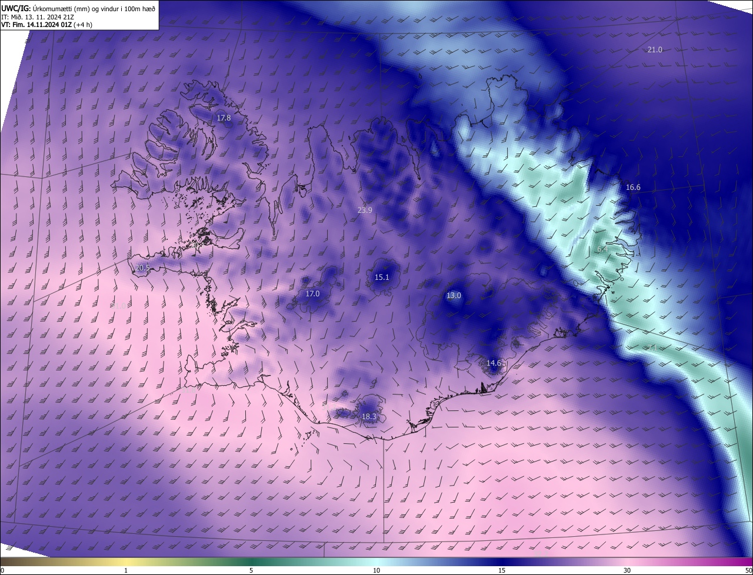753x575 pixels.
Task: Click the 6.4 value in the green band
Action: pyautogui.click(x=602, y=249)
